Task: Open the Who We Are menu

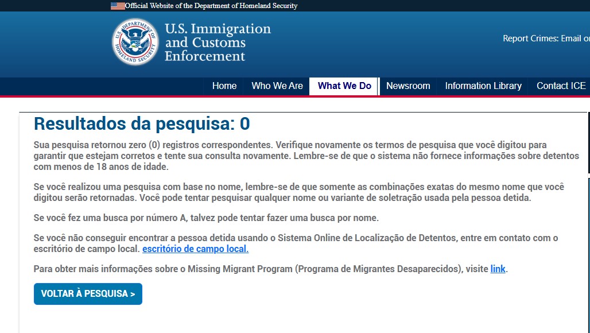Action: pyautogui.click(x=277, y=86)
